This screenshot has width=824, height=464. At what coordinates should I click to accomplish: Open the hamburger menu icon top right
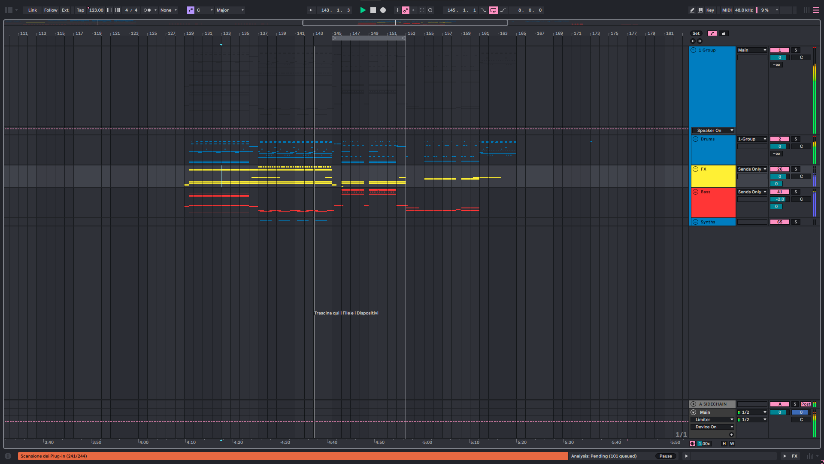pos(816,10)
